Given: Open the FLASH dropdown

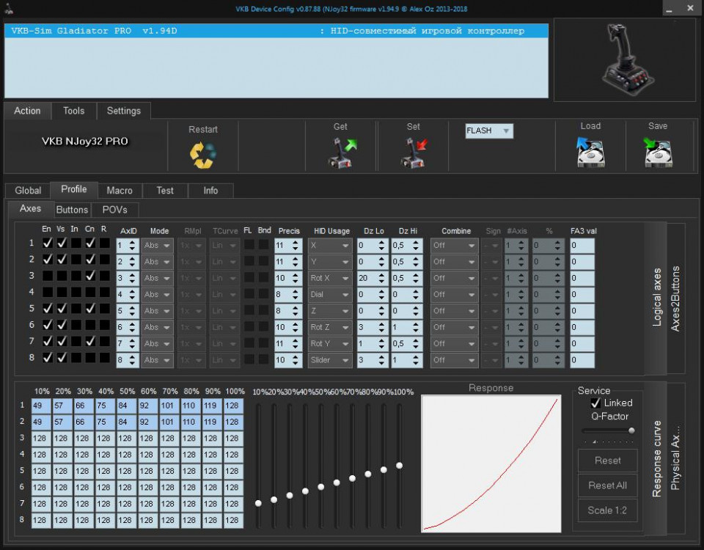Looking at the screenshot, I should (489, 131).
